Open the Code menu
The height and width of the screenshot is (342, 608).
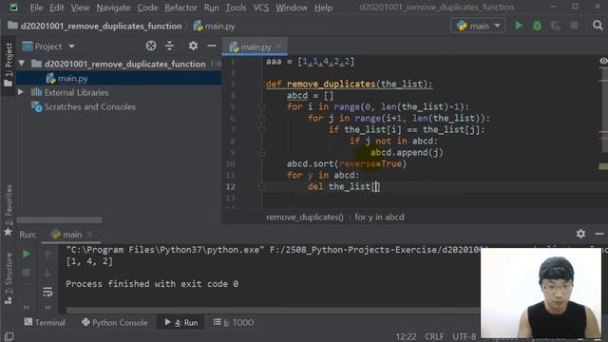coord(147,8)
